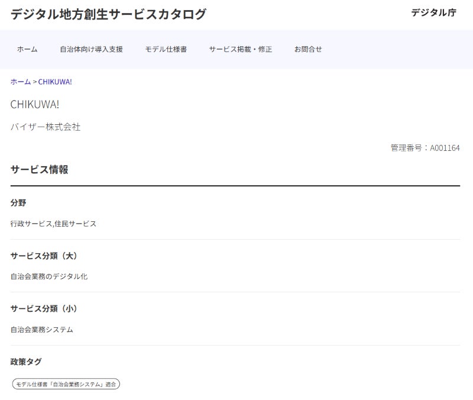Viewport: 473px width, 400px height.
Task: Click the モデル仕様書「自治会業務システム」適合 policy tag
Action: pos(66,384)
